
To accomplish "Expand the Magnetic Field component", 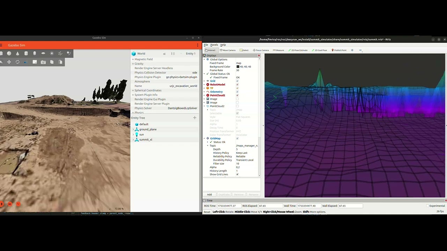I will [133, 59].
